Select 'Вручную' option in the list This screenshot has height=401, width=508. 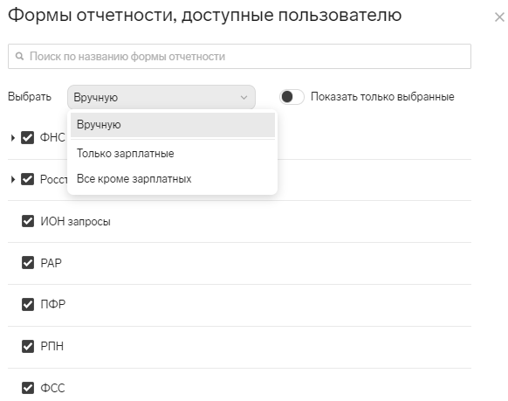pyautogui.click(x=173, y=125)
